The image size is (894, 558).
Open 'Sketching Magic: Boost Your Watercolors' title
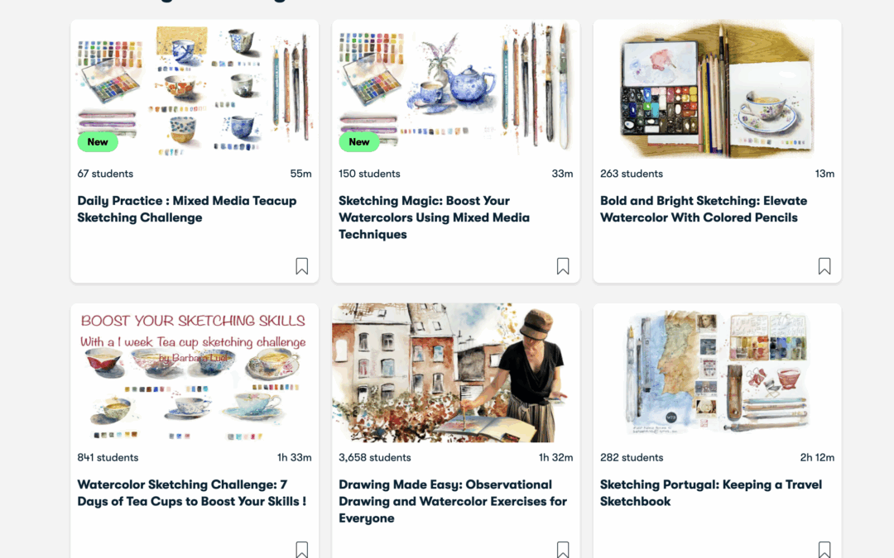[x=434, y=217]
